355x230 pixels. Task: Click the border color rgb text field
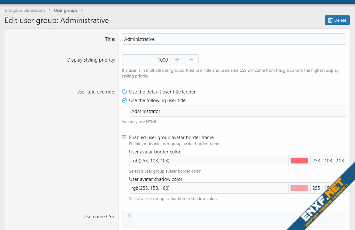tap(209, 161)
